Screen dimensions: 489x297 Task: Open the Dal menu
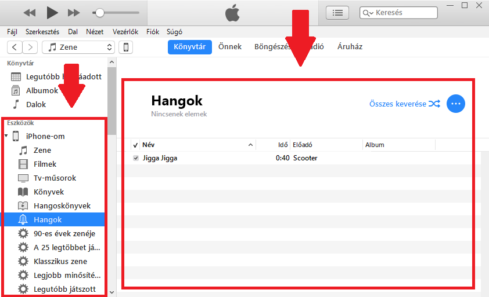click(x=73, y=32)
